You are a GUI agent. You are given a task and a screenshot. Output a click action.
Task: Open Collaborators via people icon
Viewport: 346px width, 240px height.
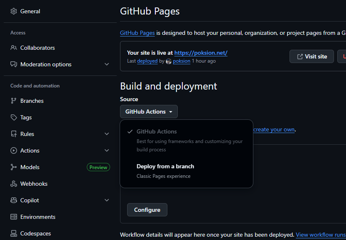pos(14,48)
